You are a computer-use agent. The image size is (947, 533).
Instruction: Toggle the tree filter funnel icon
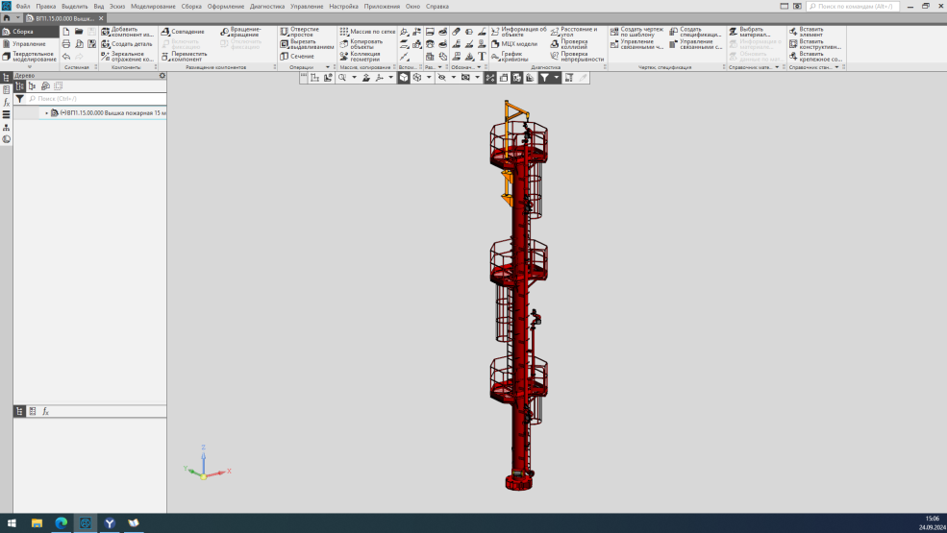20,98
